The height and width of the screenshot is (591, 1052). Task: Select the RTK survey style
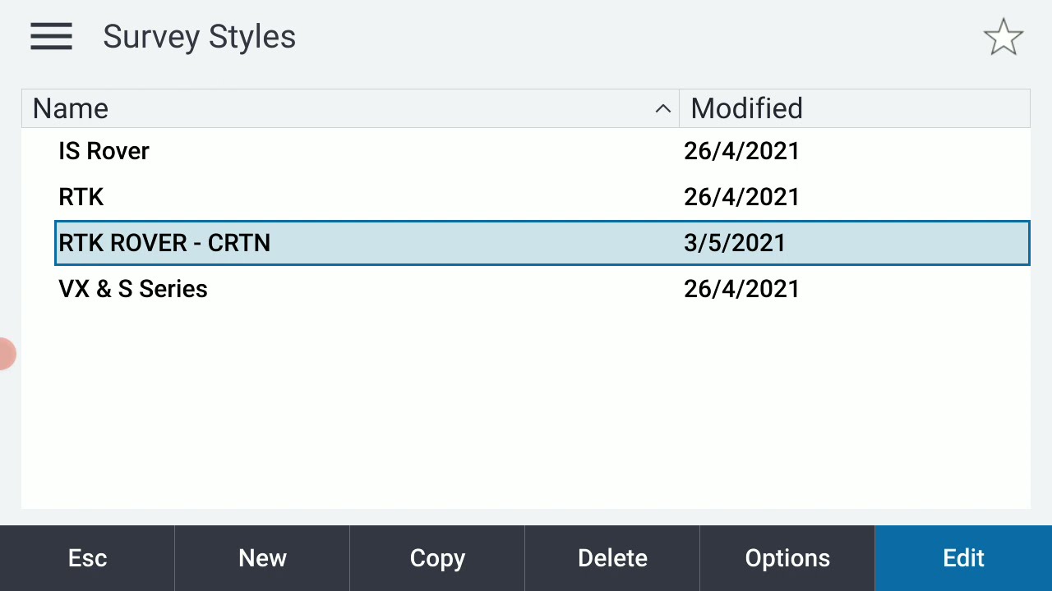(81, 197)
